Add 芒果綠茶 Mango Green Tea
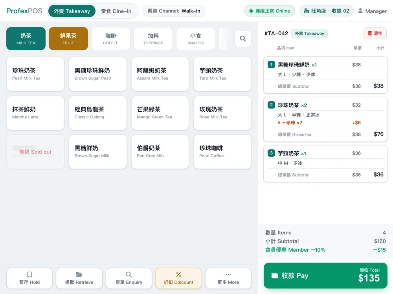The width and height of the screenshot is (393, 294). (x=160, y=113)
